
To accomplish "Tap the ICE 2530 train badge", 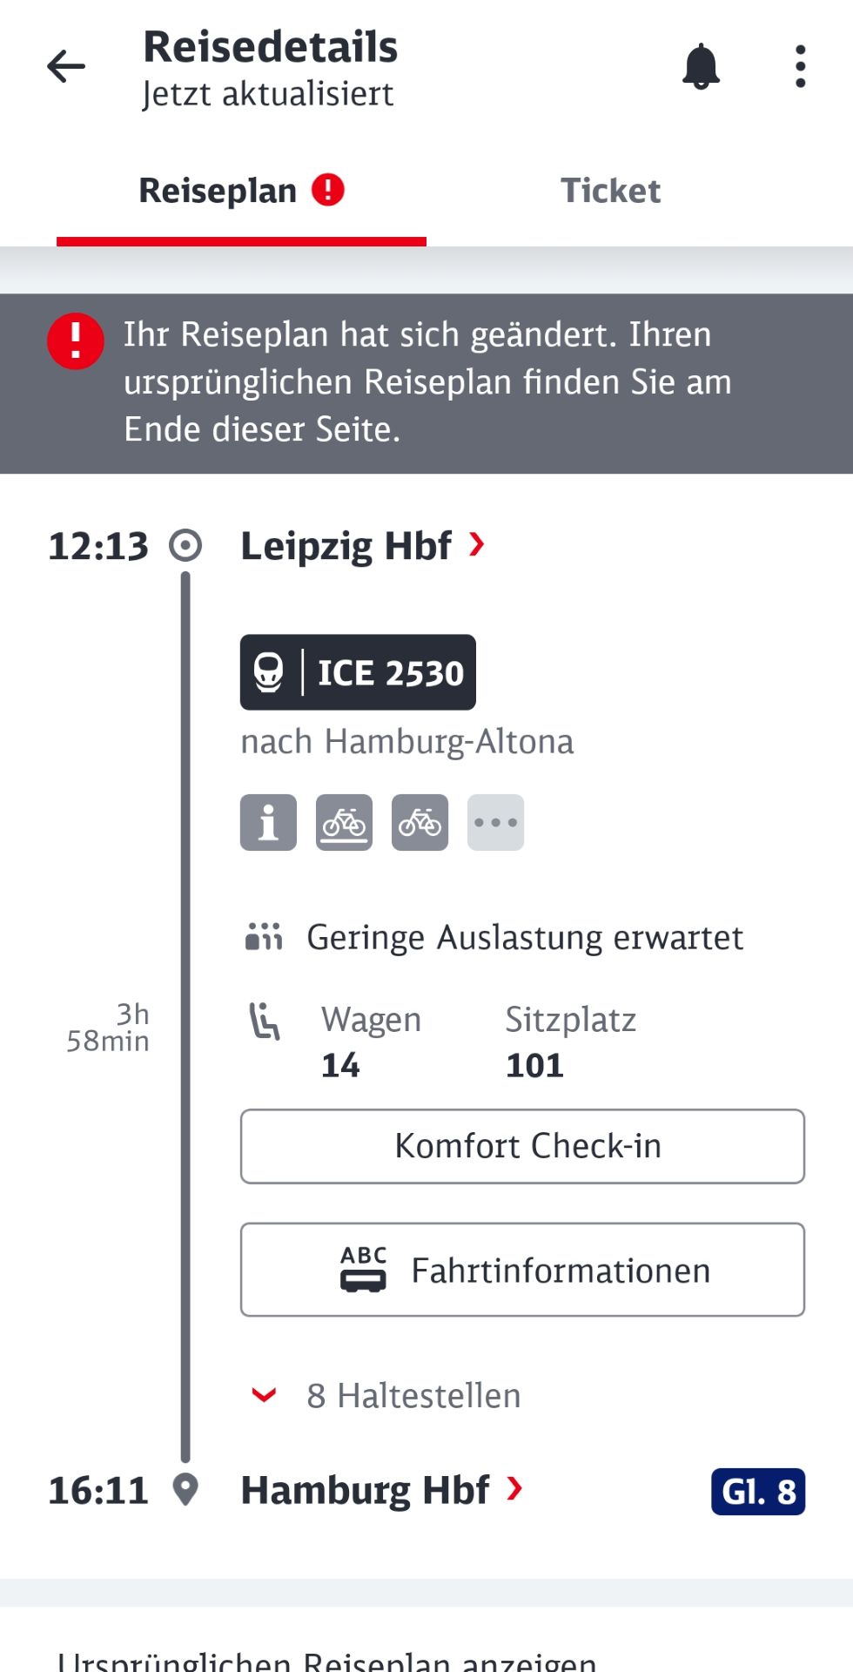I will point(358,672).
